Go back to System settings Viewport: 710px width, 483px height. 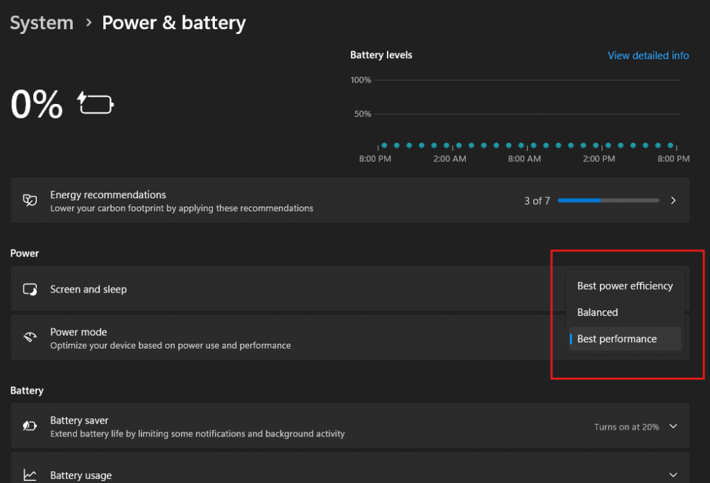click(42, 23)
